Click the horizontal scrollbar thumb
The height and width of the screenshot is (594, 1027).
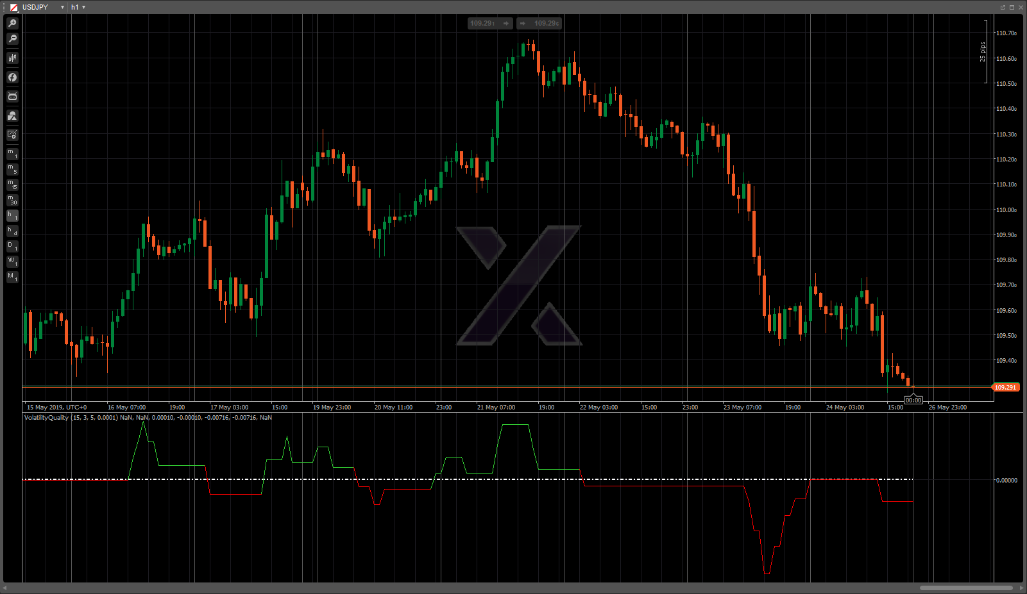pos(966,588)
